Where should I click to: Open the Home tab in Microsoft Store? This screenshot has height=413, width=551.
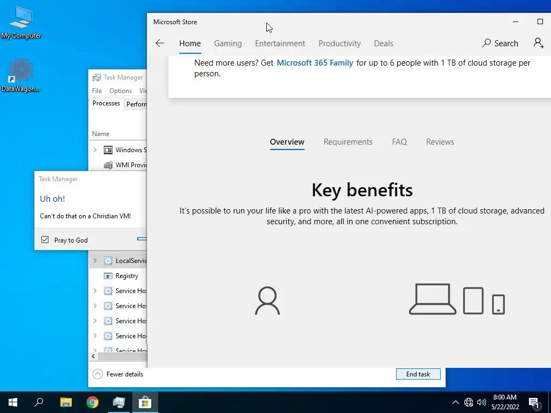190,44
